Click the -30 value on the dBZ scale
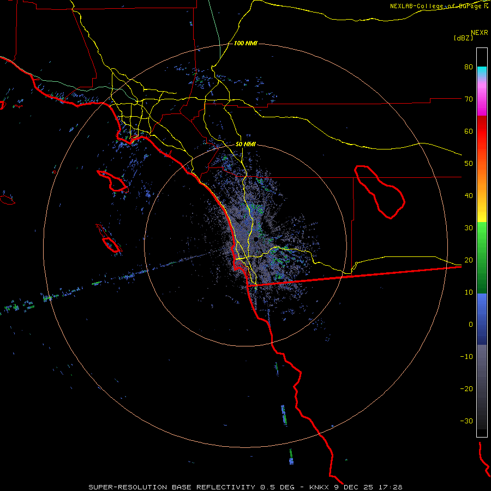 [x=466, y=421]
